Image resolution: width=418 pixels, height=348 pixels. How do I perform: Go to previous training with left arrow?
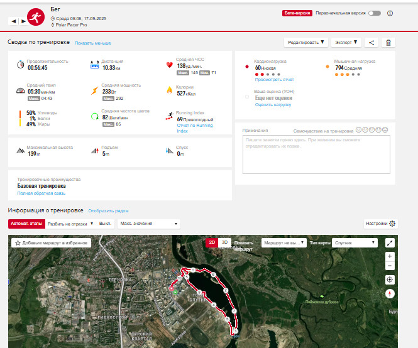pos(14,21)
